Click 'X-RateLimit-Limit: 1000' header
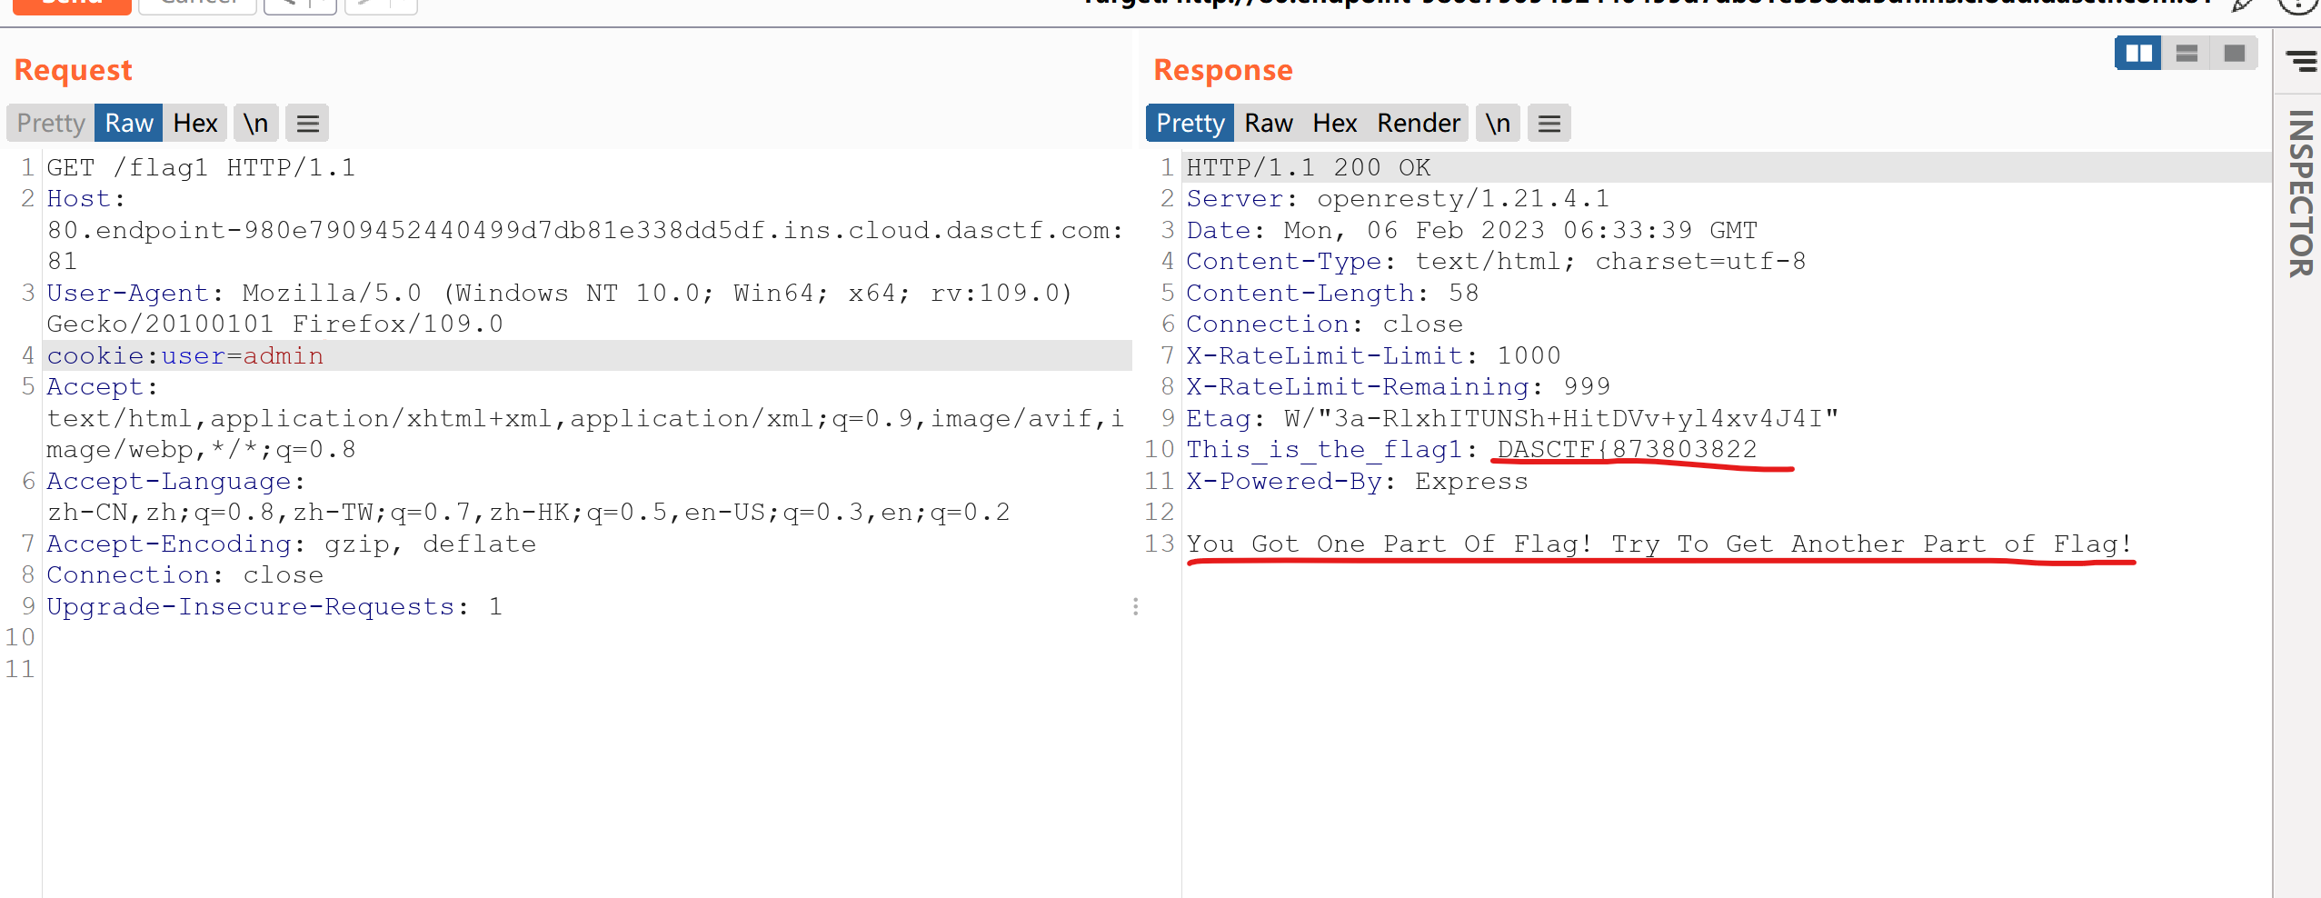The image size is (2321, 898). coord(1373,355)
